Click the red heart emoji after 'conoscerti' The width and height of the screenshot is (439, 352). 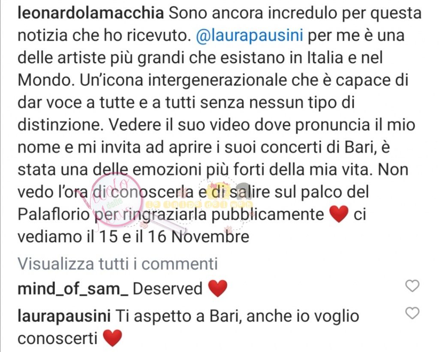point(113,338)
